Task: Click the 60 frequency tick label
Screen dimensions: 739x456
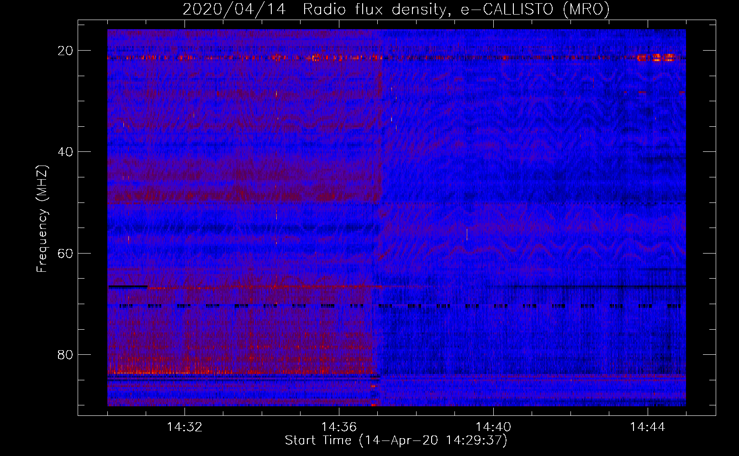Action: pos(66,253)
